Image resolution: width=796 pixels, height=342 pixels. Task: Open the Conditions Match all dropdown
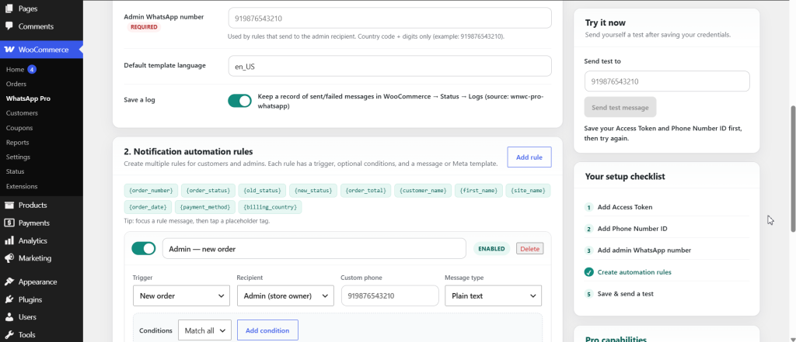pyautogui.click(x=204, y=330)
